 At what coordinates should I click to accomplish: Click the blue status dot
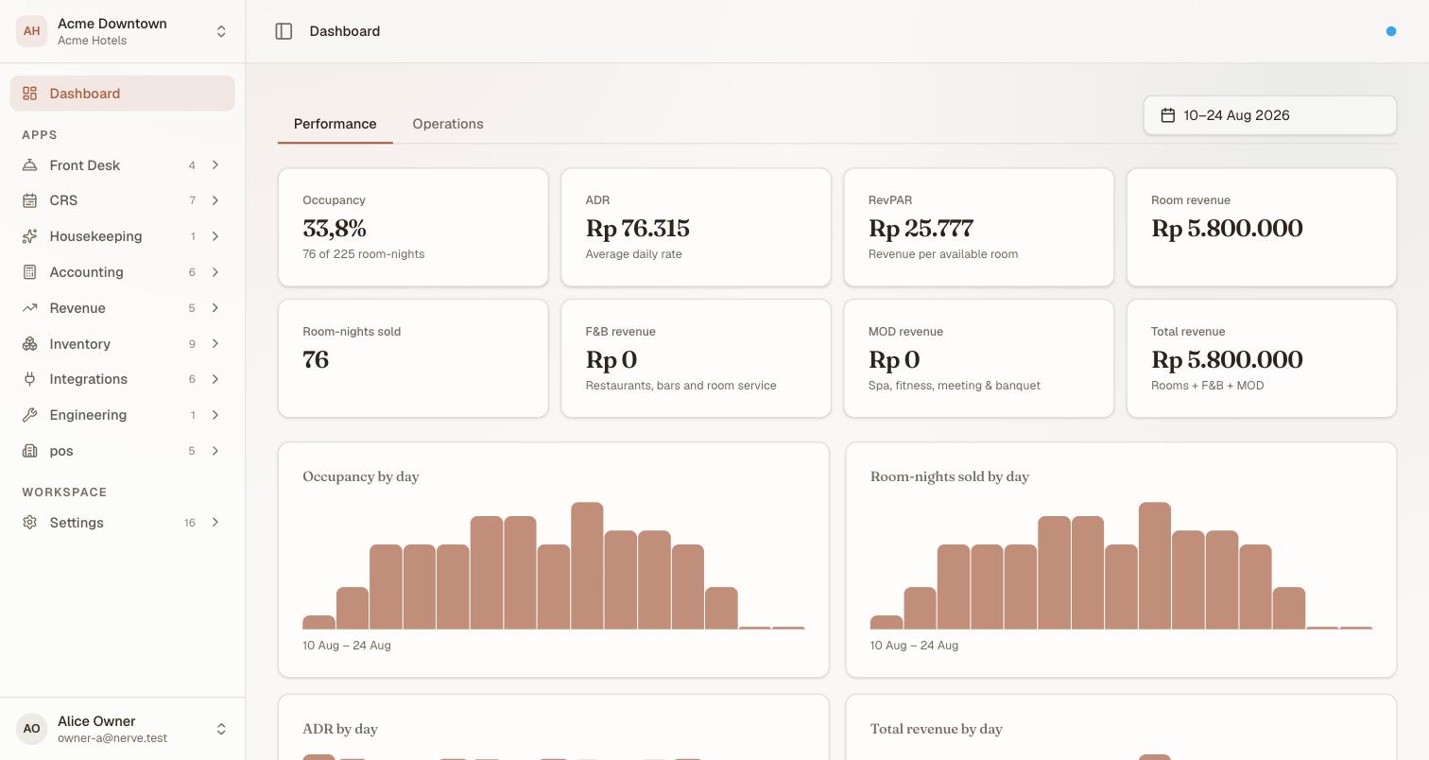(1391, 31)
